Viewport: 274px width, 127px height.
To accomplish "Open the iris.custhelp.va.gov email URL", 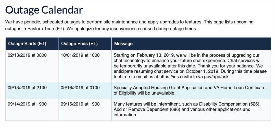I will click(197, 77).
